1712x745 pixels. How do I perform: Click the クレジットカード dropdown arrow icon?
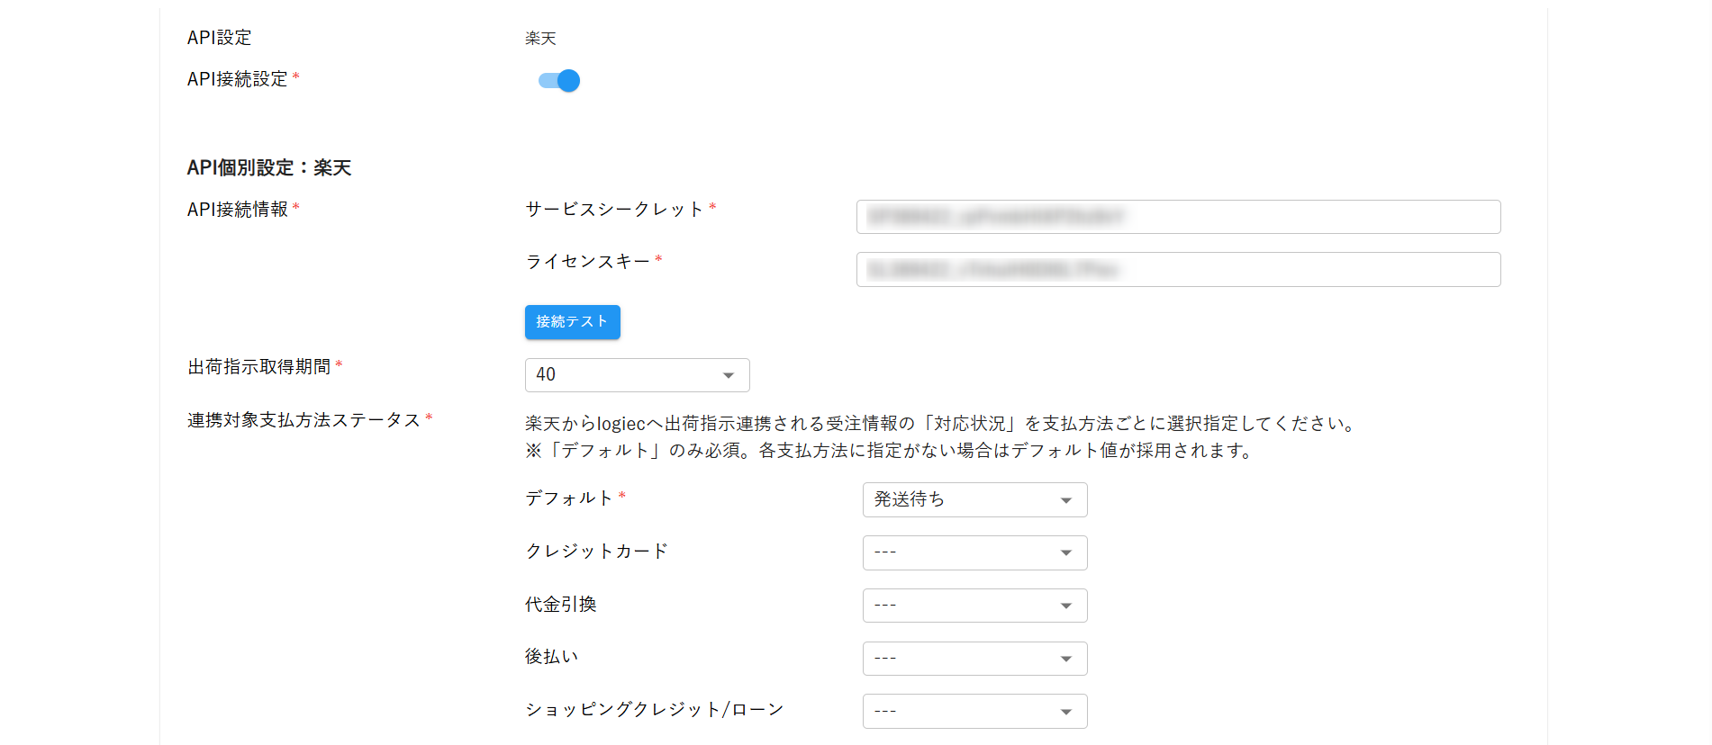coord(1066,553)
